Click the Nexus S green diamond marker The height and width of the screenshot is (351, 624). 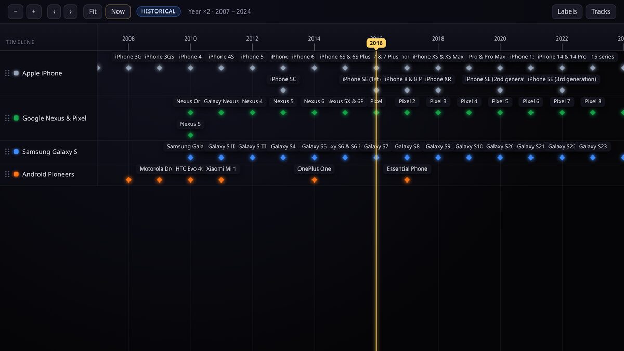click(x=190, y=135)
